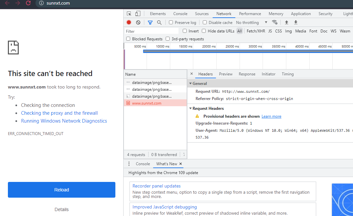
Task: Tick the Hide data URLs checkbox
Action: (x=204, y=31)
